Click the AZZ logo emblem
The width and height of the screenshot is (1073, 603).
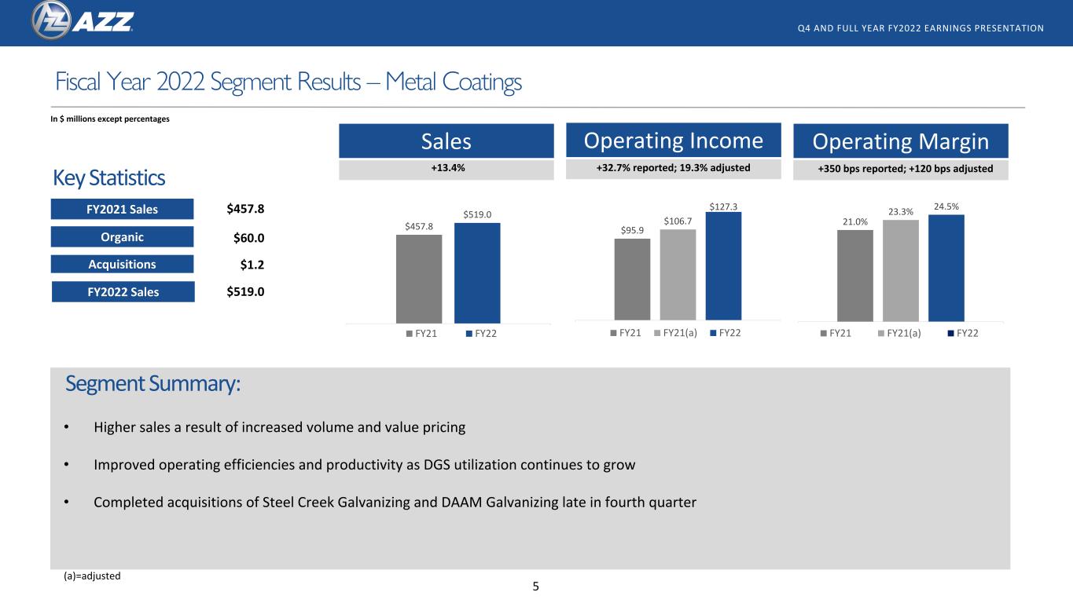click(x=52, y=20)
